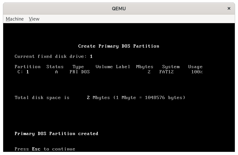This screenshot has width=238, height=155.
Task: Click the 'Press Esc to continue' prompt
Action: click(x=45, y=149)
